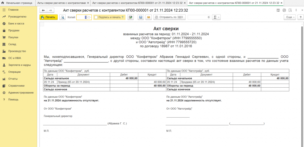This screenshot has width=304, height=147.
Task: Open the Еще dropdown menu
Action: [x=290, y=17]
